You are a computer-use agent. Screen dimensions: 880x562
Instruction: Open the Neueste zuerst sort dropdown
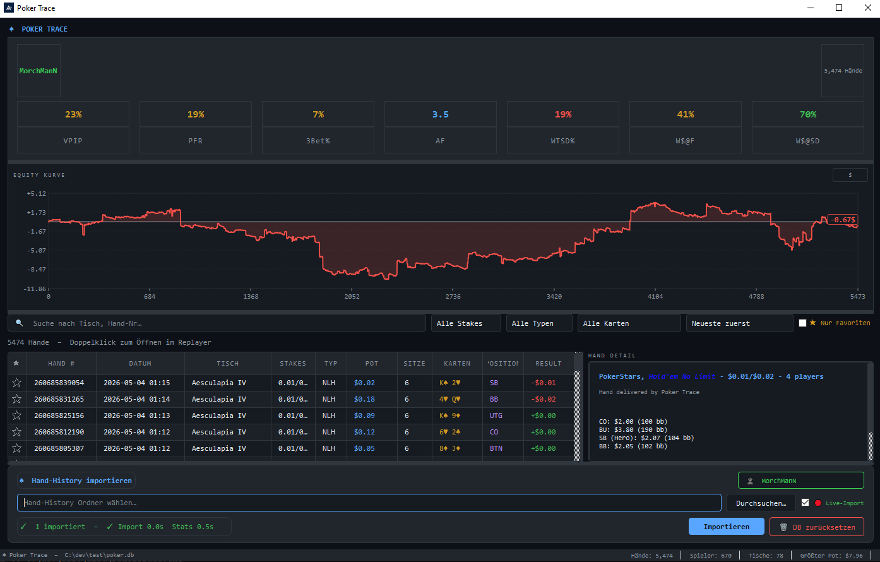739,323
